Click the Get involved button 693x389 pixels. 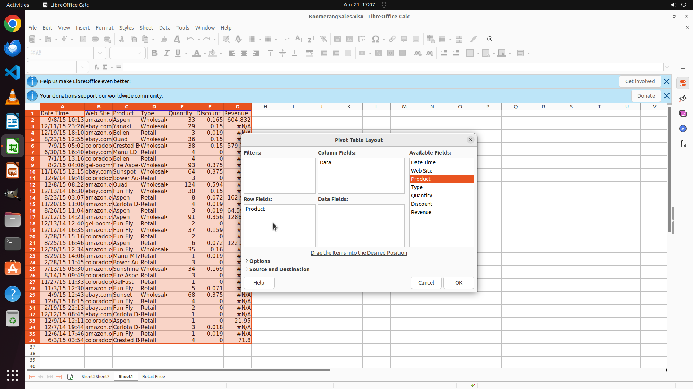[x=640, y=81]
